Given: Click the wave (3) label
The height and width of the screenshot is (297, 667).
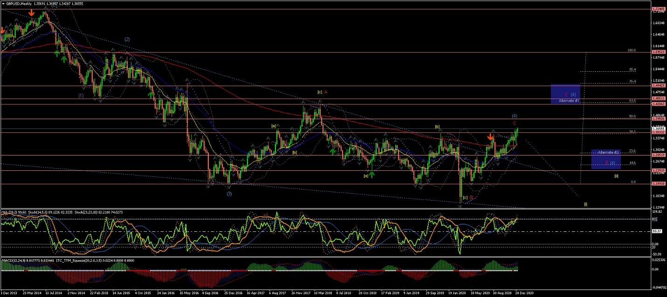Looking at the screenshot, I should coord(229,194).
